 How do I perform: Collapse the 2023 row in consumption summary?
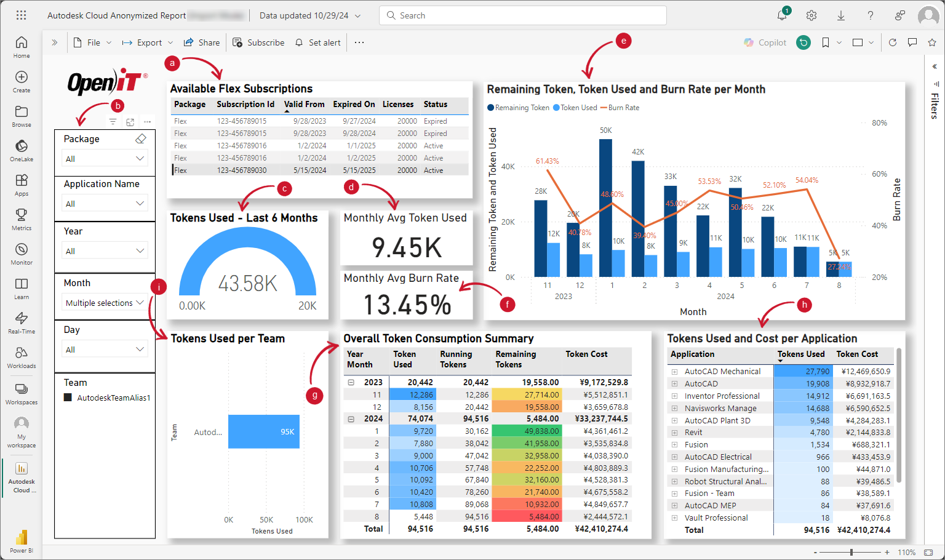tap(351, 382)
